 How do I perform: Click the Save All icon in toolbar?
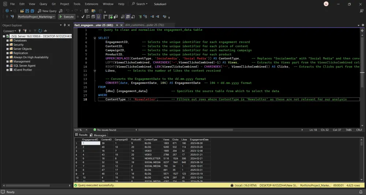point(33,11)
